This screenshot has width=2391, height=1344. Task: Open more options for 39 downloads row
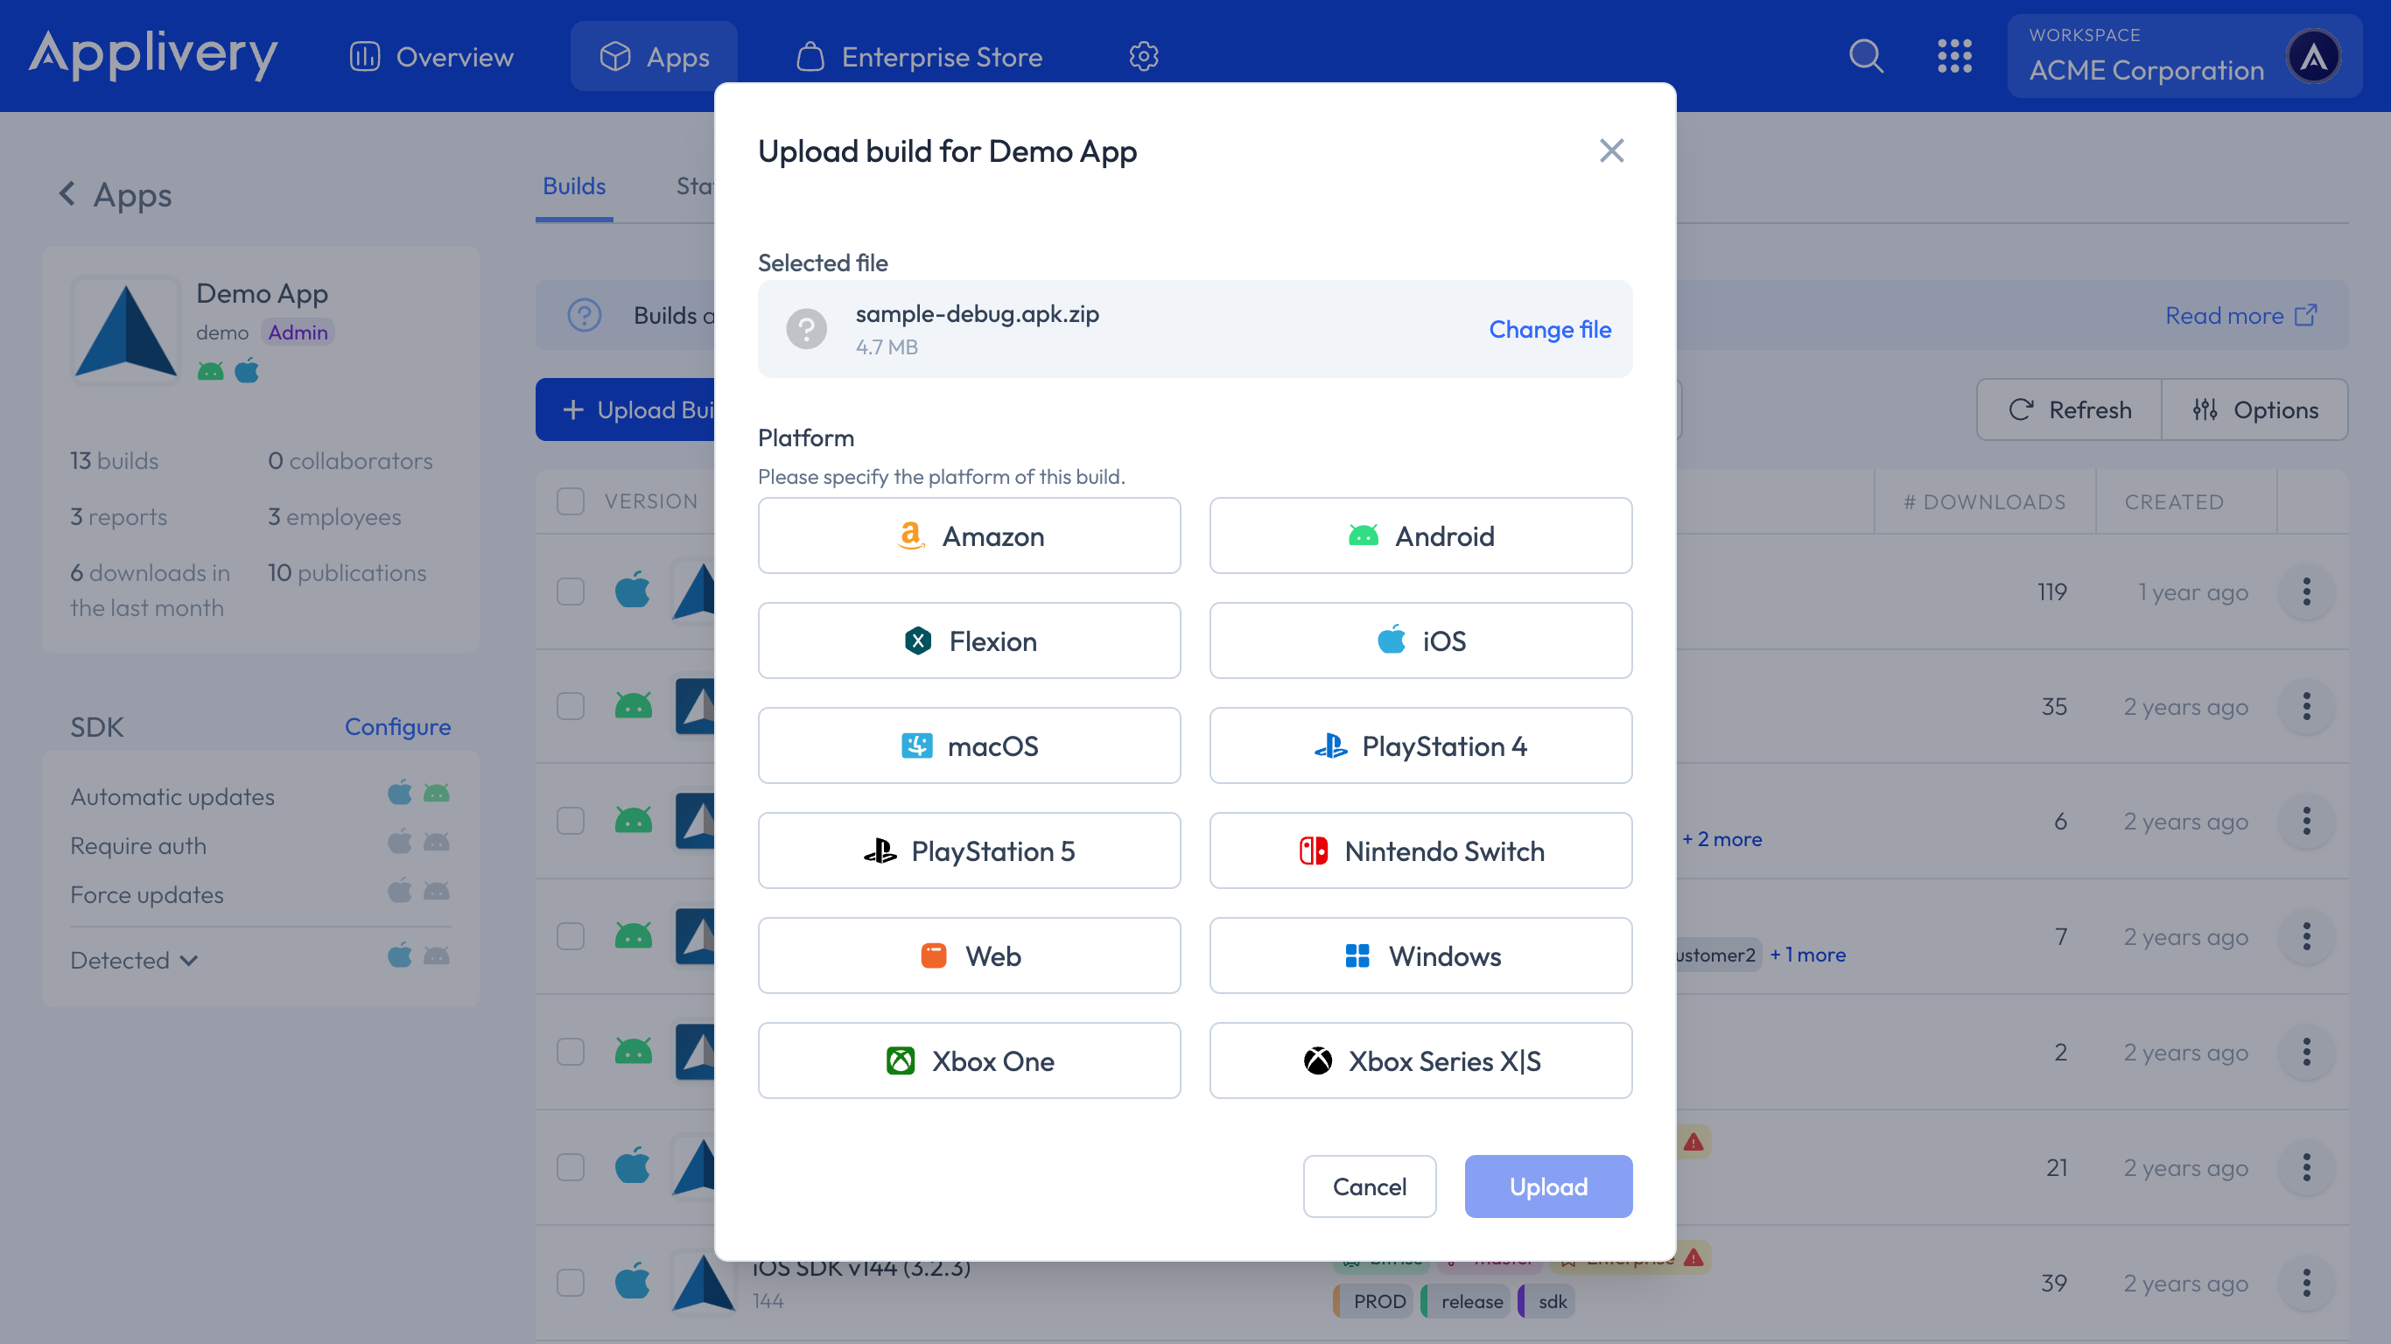pos(2305,1283)
